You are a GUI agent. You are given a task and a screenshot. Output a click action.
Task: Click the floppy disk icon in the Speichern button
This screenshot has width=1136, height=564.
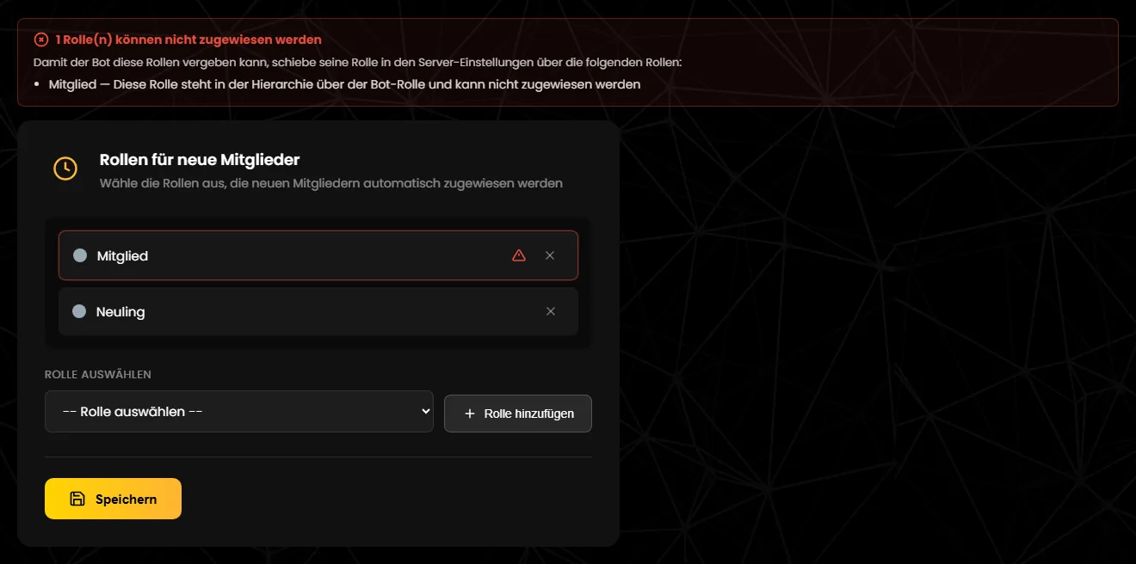[77, 499]
